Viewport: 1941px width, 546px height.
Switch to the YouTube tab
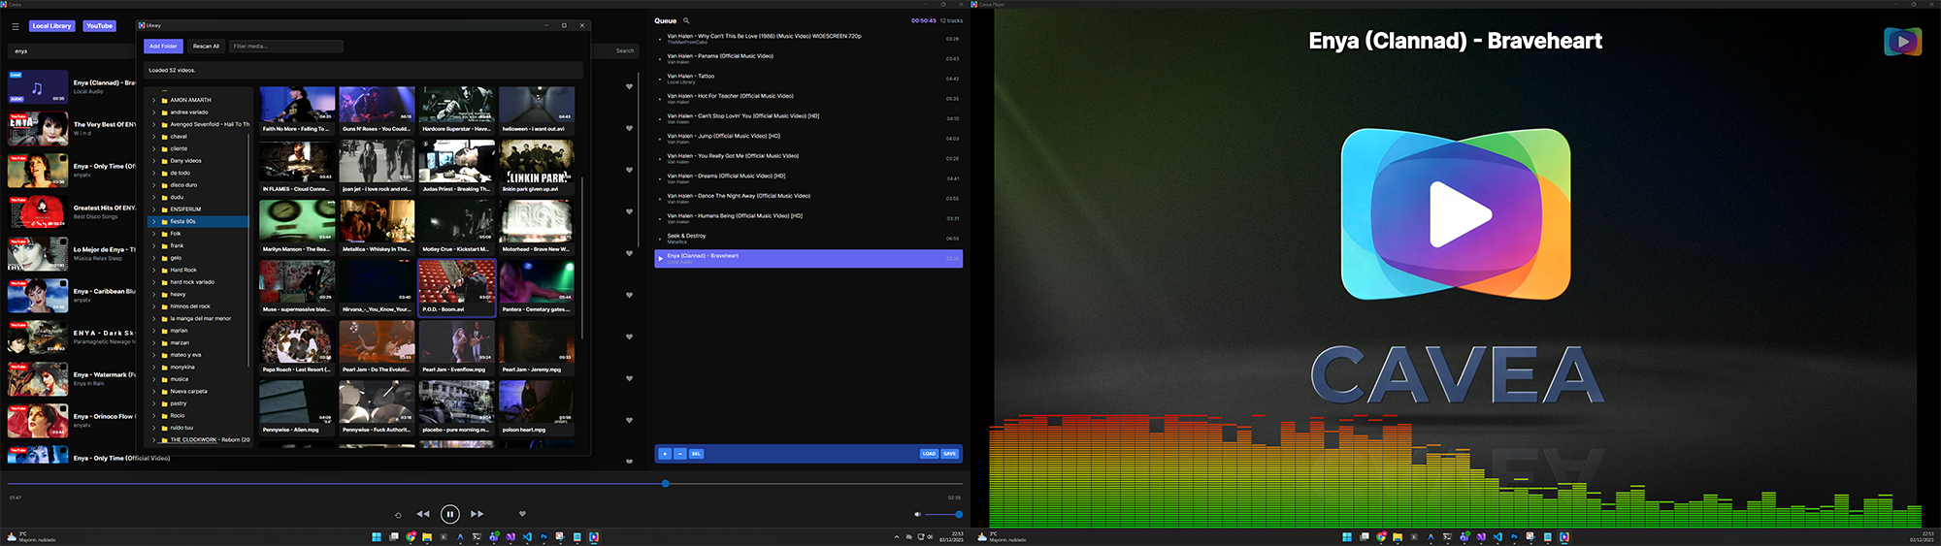coord(99,26)
